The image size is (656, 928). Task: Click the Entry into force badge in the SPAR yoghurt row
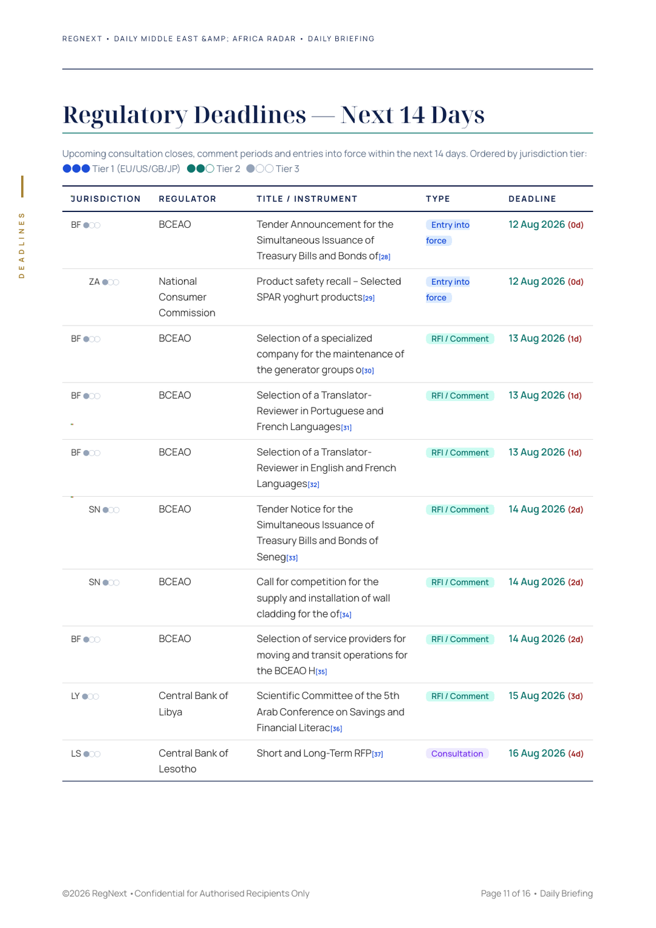448,290
